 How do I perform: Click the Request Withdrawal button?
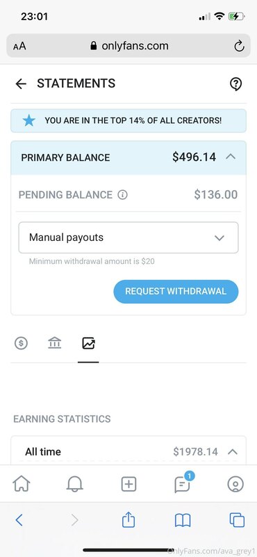[x=176, y=292]
